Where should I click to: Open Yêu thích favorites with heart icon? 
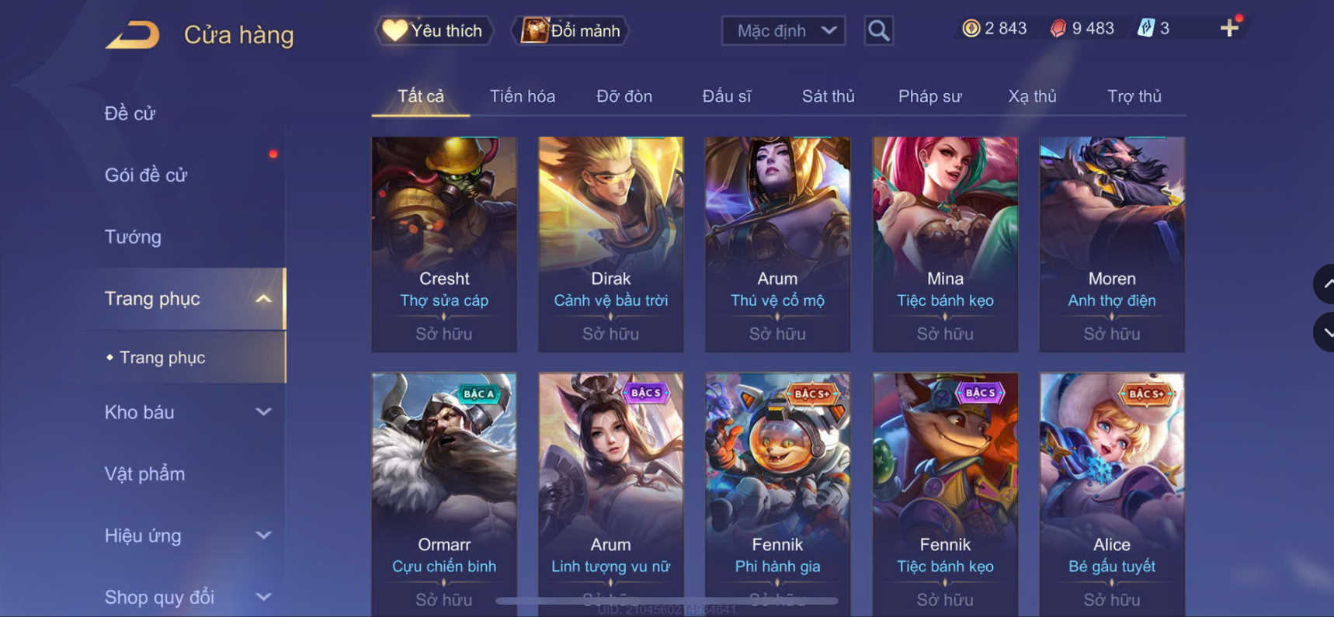[434, 30]
